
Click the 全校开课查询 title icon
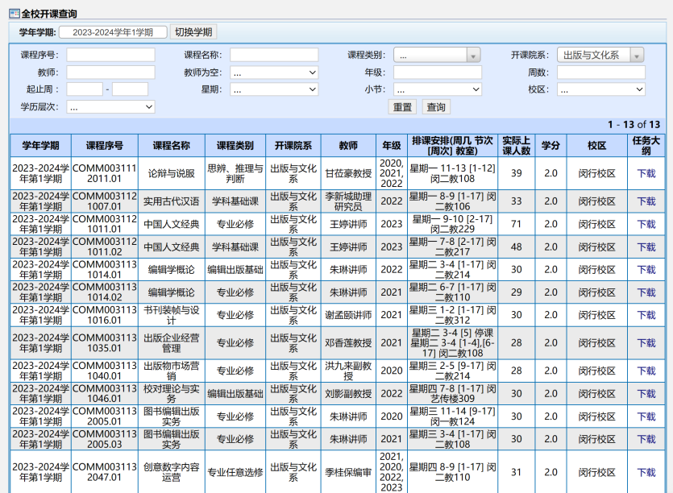click(x=14, y=13)
